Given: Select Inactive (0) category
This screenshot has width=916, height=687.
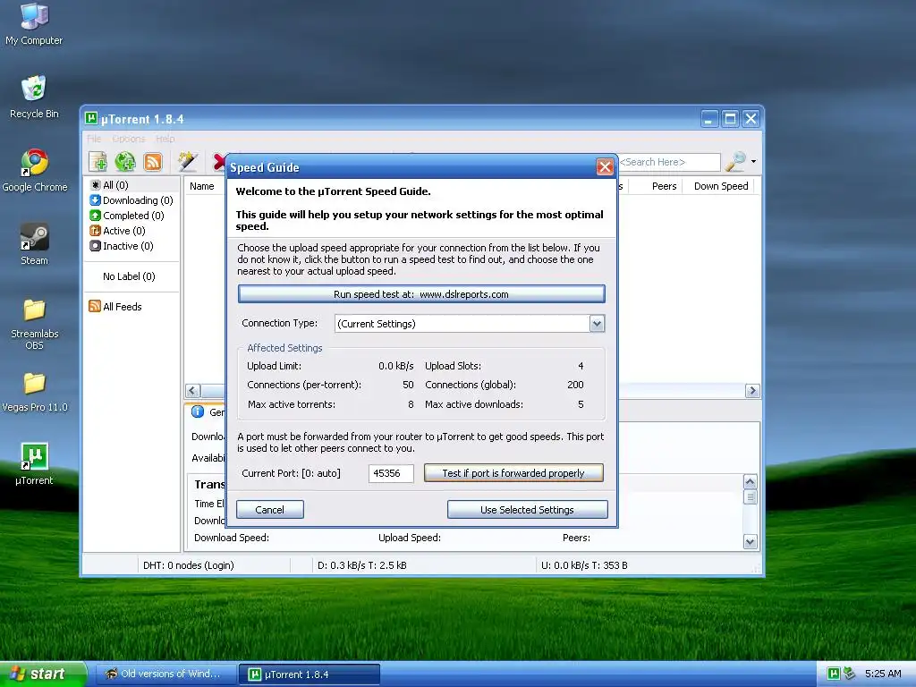Looking at the screenshot, I should click(122, 245).
